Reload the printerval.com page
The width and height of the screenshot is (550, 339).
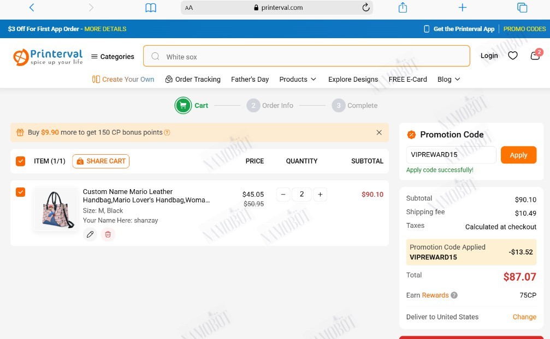click(x=365, y=7)
